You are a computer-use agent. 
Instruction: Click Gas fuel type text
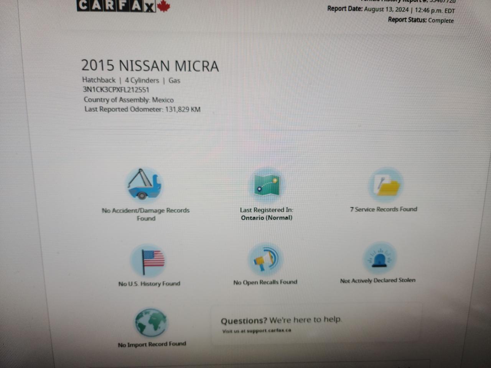[175, 80]
